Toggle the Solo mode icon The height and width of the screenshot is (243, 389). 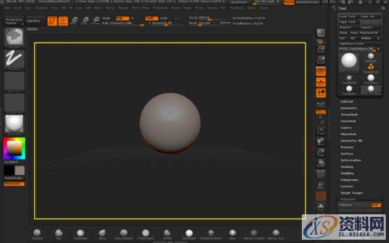click(321, 207)
